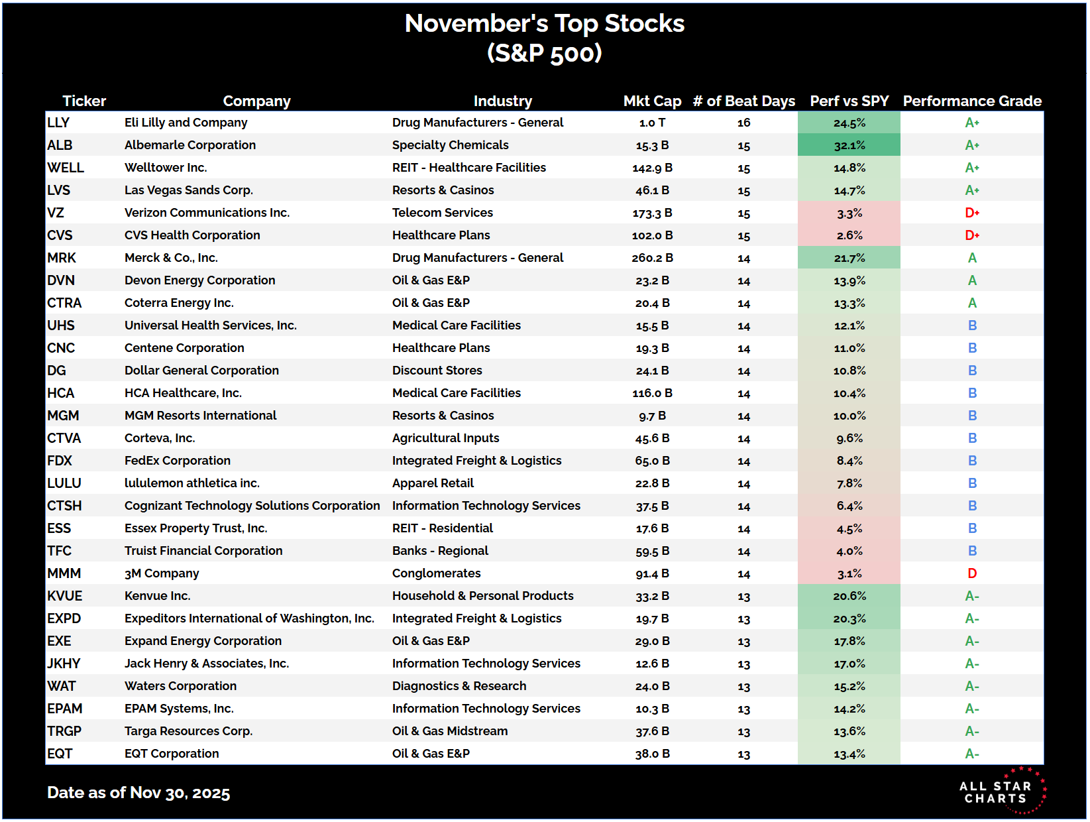This screenshot has height=822, width=1090.
Task: Select the Kenvue Inc. company name
Action: [157, 596]
